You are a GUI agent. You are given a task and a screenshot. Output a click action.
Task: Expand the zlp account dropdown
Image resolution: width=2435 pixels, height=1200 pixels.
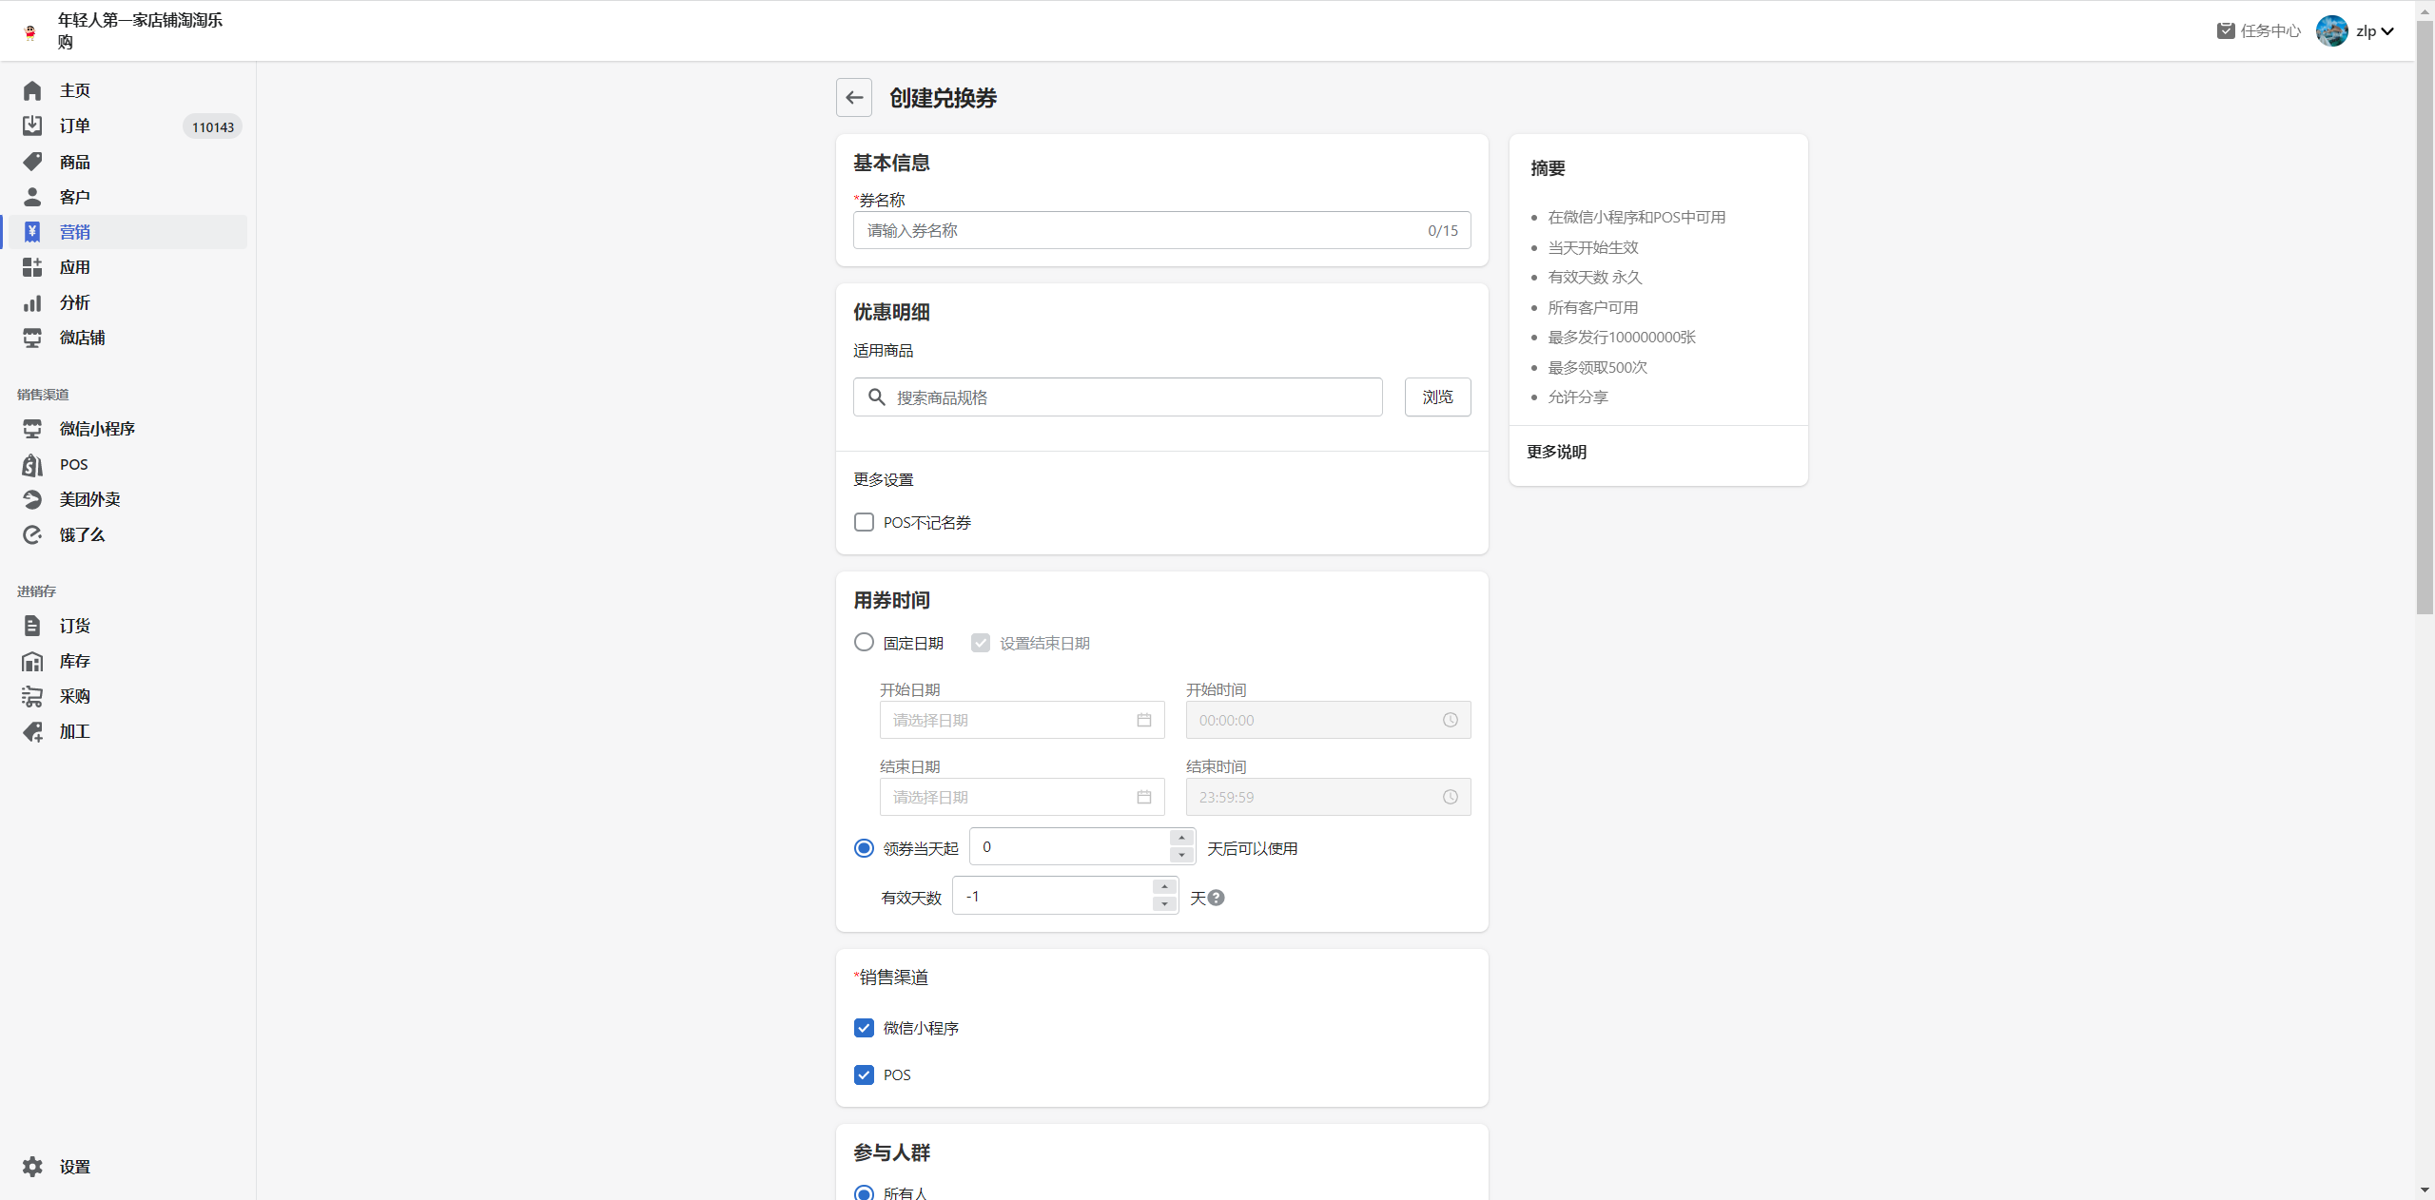click(x=2386, y=31)
